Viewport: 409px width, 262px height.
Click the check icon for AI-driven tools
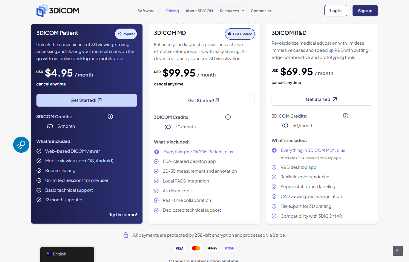pos(156,191)
